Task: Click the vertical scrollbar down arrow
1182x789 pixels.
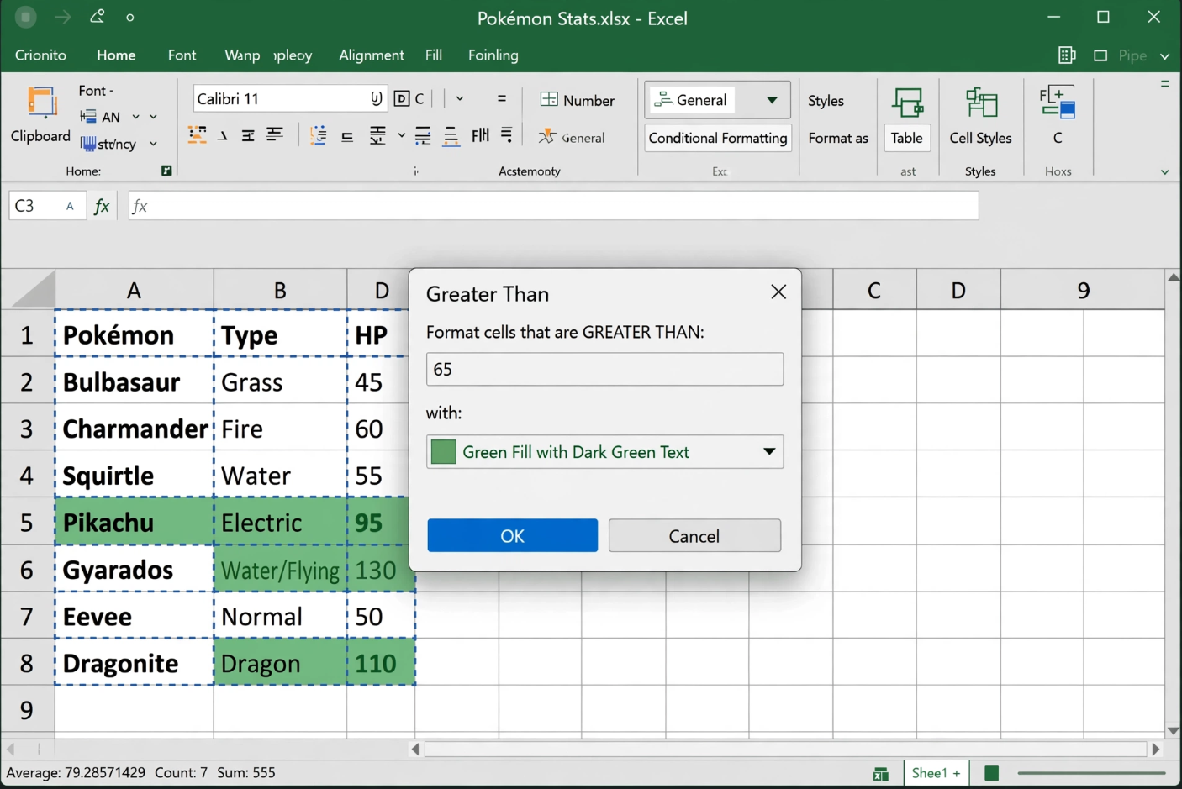Action: (x=1173, y=731)
